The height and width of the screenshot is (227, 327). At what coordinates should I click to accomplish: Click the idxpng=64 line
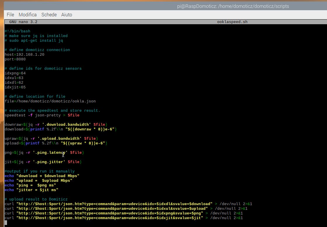tap(15, 73)
